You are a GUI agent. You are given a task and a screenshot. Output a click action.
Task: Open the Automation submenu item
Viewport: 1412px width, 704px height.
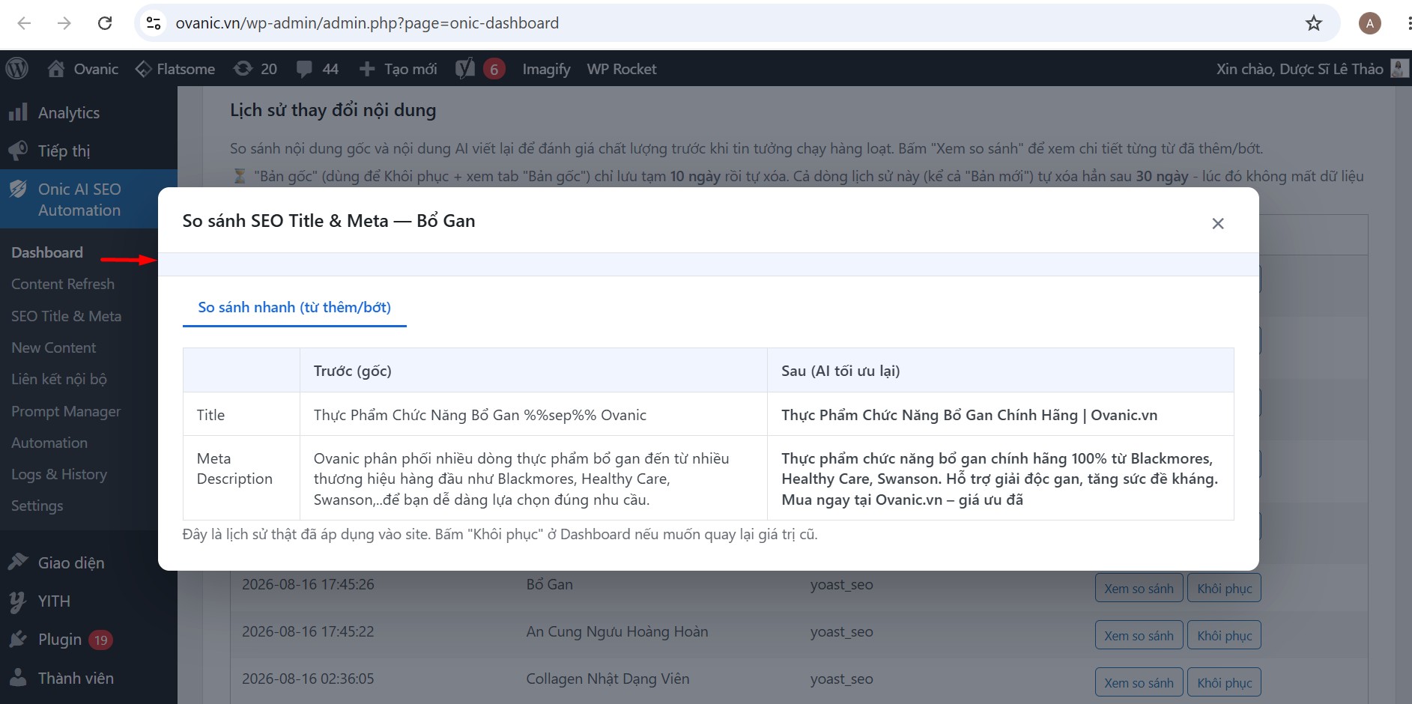pos(49,443)
